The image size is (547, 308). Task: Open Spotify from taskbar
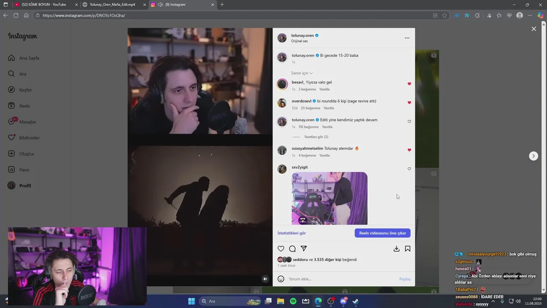pos(293,301)
